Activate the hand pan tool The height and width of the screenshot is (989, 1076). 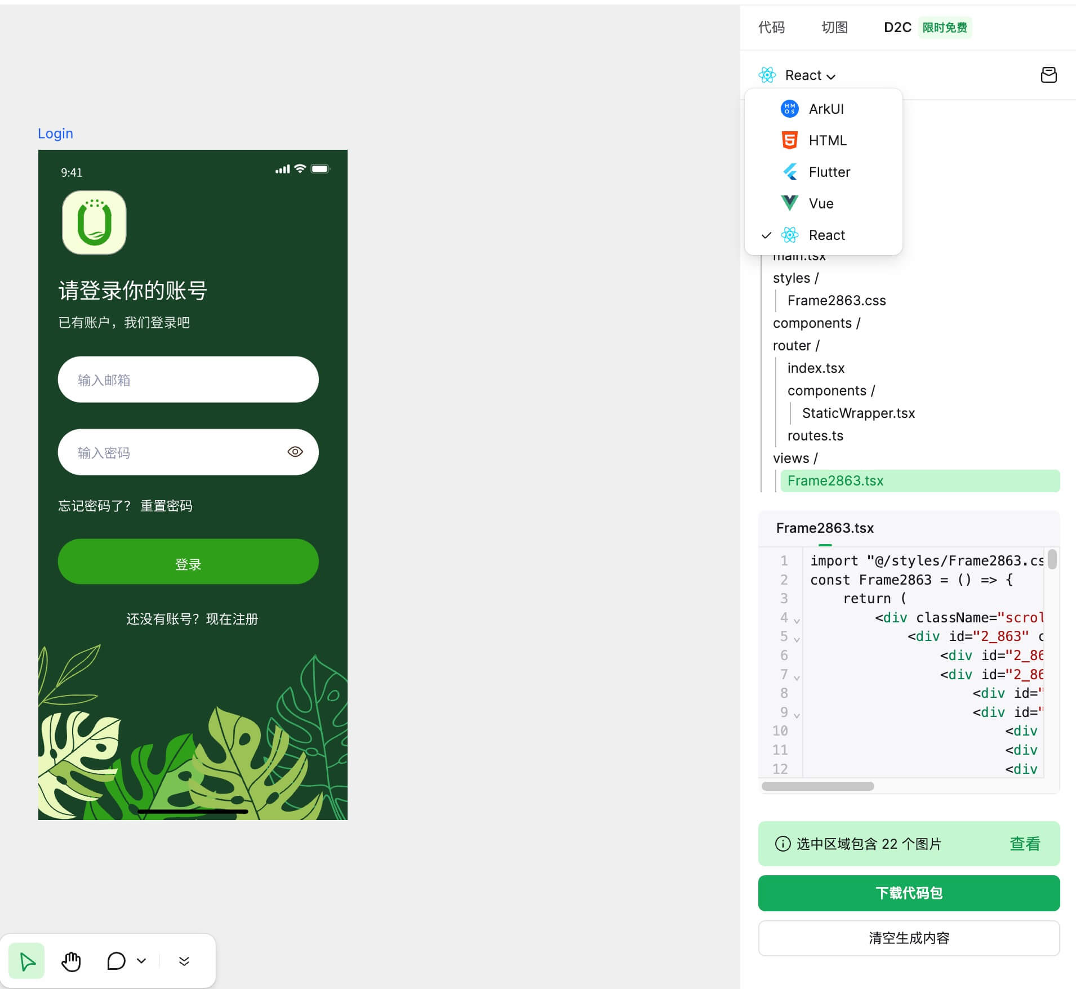click(x=71, y=961)
